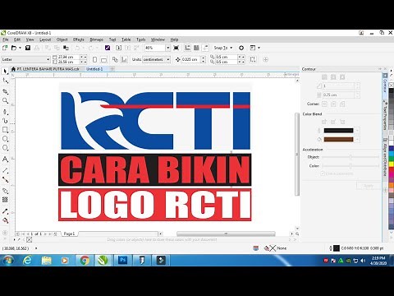Open the Effects menu

[79, 39]
